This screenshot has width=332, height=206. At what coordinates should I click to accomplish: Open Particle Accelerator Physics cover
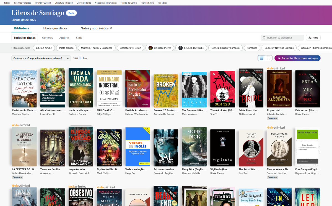[138, 89]
